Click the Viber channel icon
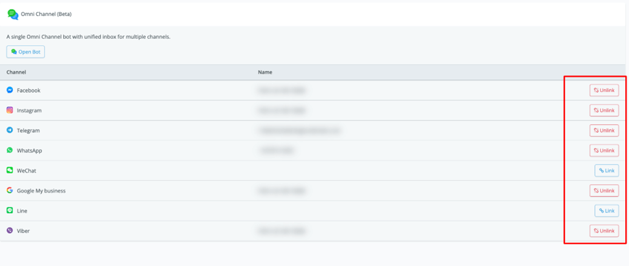The image size is (629, 266). click(10, 231)
